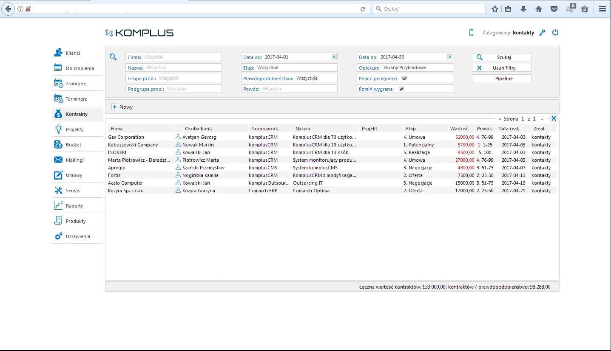Open the Etap filter field
Viewport: 611px width, 351px height.
click(289, 67)
